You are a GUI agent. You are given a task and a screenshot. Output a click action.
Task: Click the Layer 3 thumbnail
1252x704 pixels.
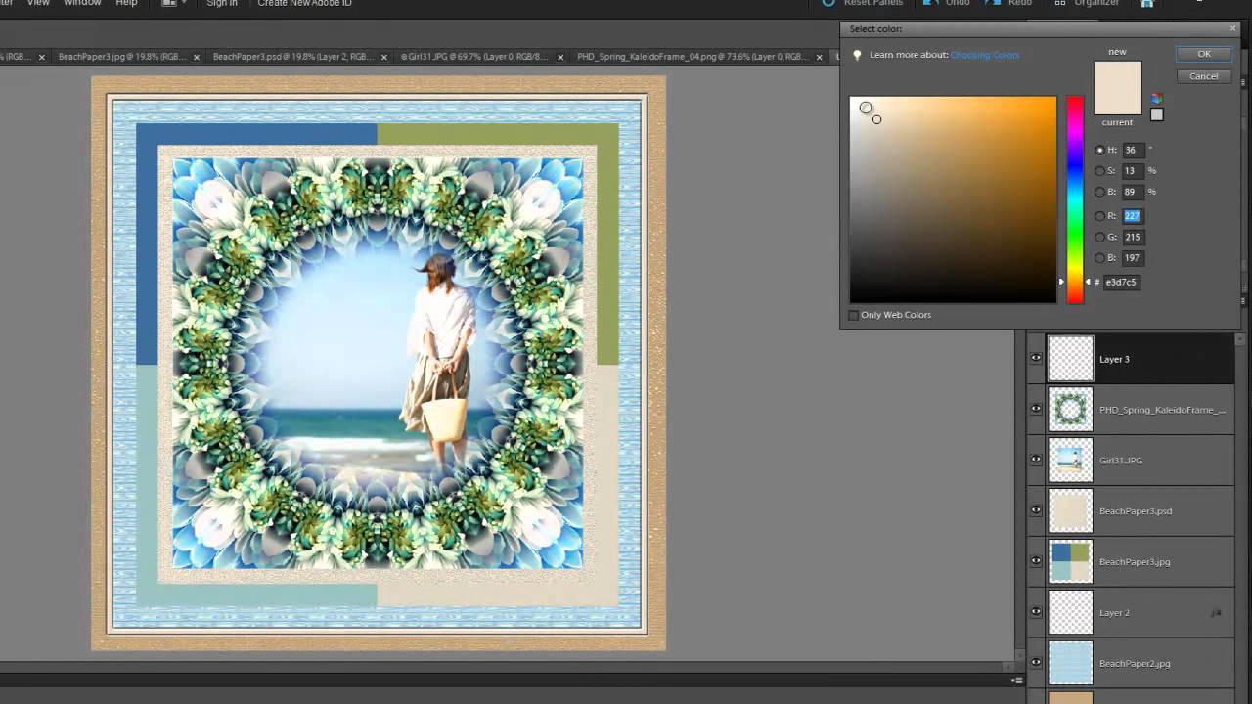point(1070,359)
